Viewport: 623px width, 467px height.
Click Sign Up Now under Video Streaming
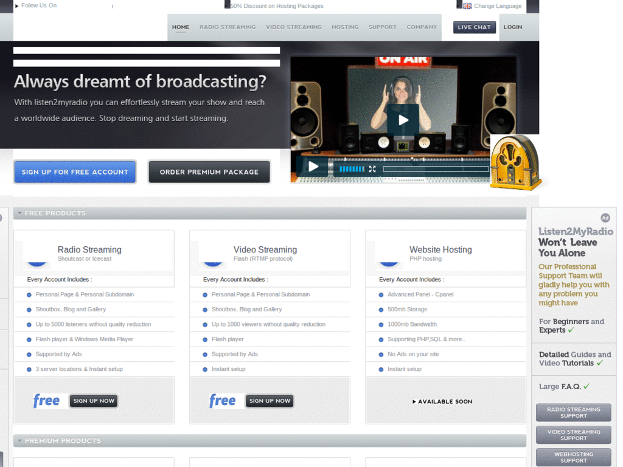coord(270,401)
